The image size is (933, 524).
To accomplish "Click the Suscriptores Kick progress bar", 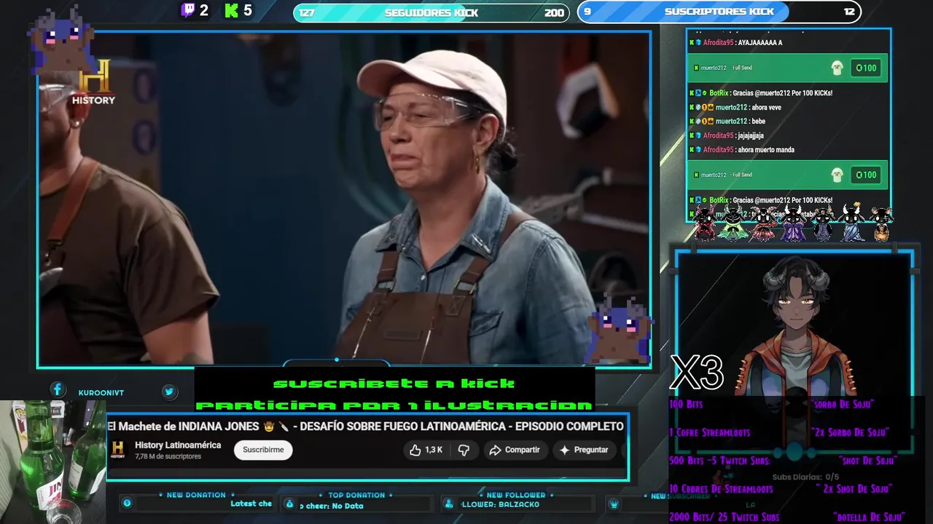I will [x=719, y=12].
